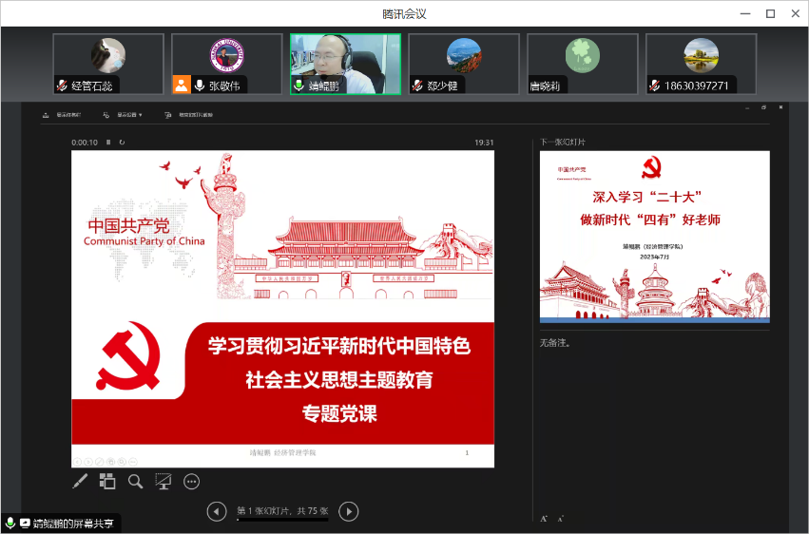The width and height of the screenshot is (809, 534).
Task: Click the muted mic on the mountain-avatar tile
Action: (417, 86)
